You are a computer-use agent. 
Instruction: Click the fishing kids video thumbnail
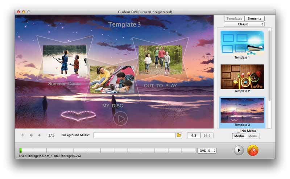[65, 59]
